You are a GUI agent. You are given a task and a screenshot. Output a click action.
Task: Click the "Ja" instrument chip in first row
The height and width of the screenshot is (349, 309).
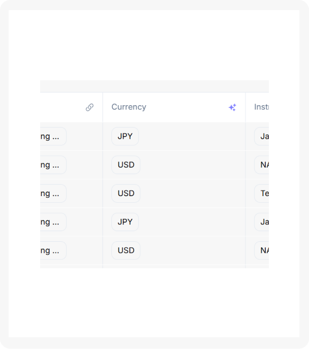[262, 136]
